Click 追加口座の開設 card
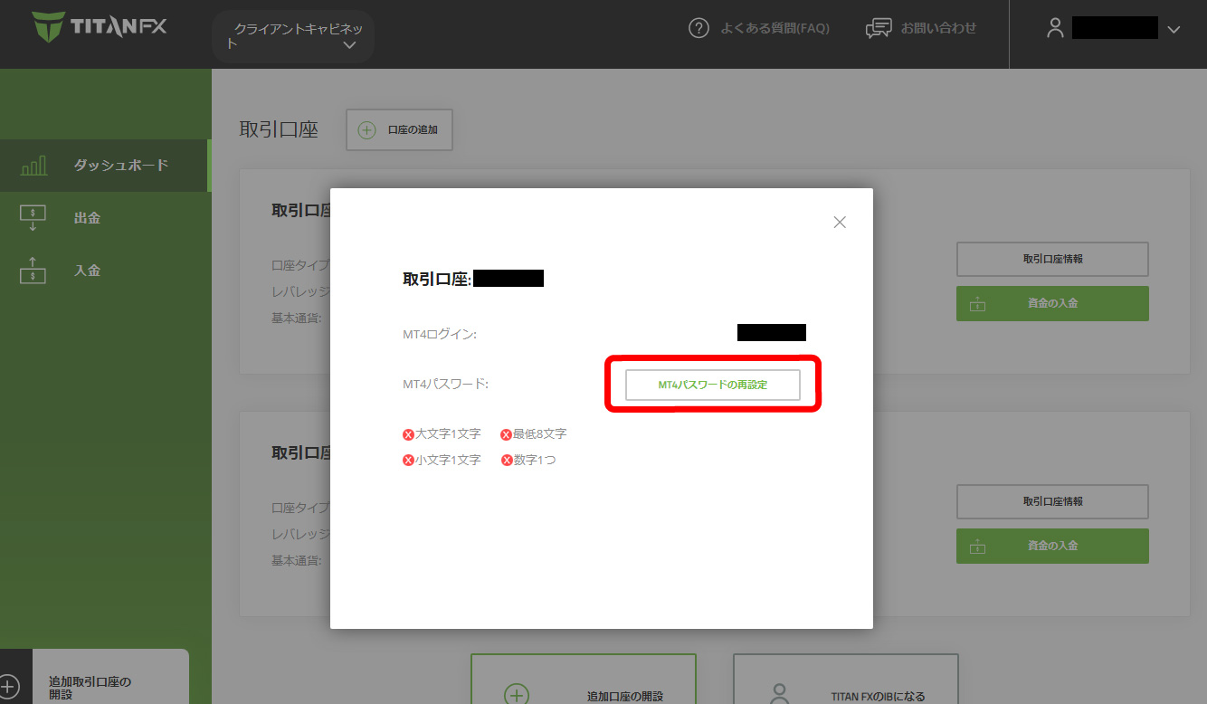The image size is (1207, 704). point(584,679)
